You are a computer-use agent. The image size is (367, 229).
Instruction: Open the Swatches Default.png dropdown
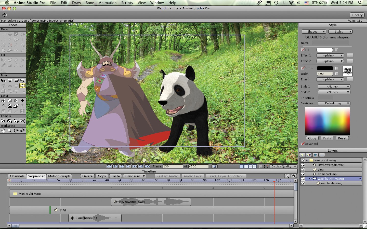334,103
